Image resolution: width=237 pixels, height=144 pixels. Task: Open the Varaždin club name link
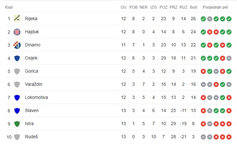point(33,84)
